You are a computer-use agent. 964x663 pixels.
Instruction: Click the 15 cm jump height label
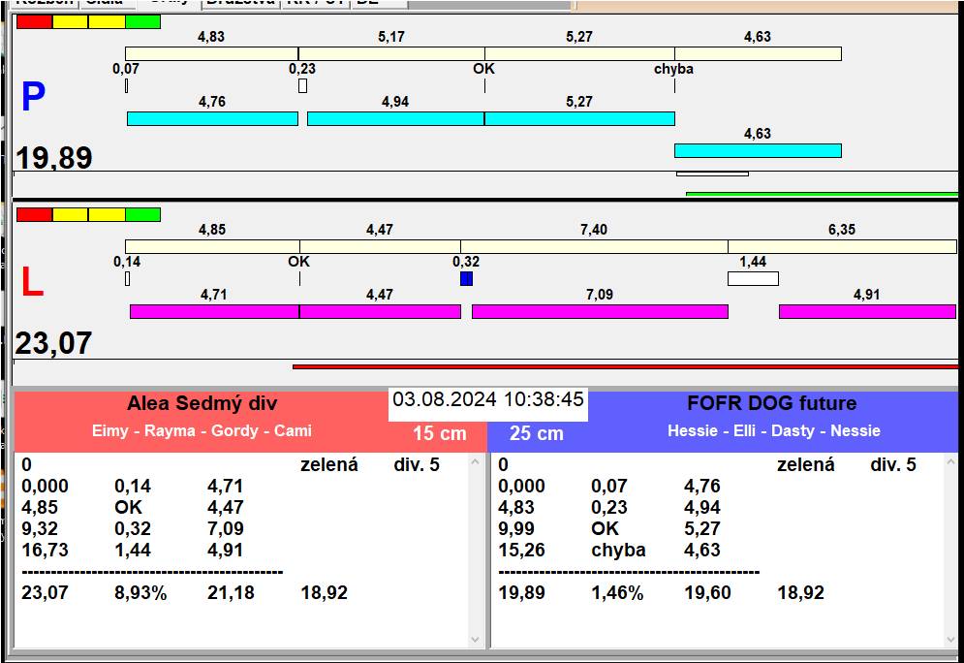pos(440,433)
